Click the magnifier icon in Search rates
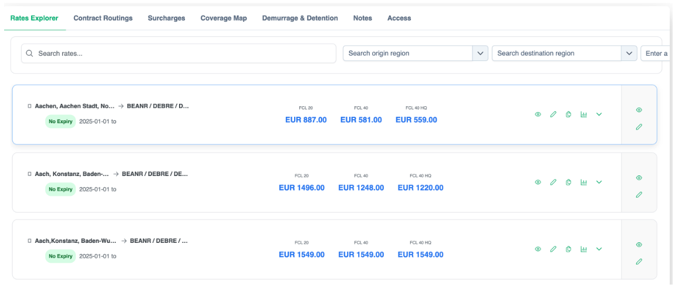 point(30,53)
